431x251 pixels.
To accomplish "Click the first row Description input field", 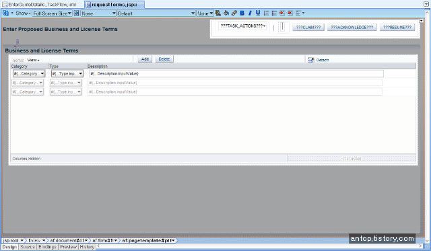I will tap(236, 73).
